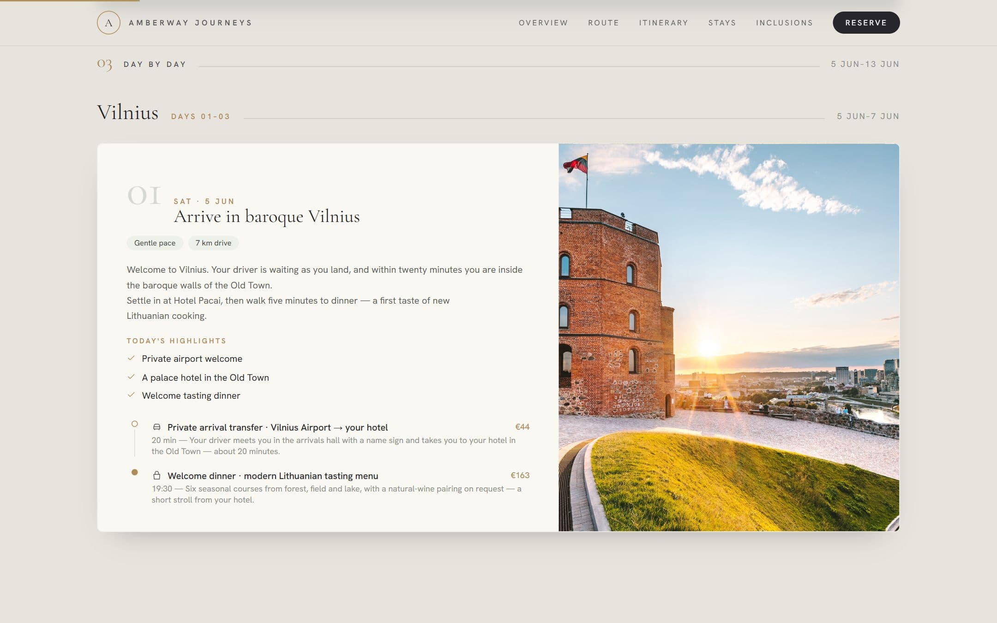
Task: Click the 'DAY BY DAY' section label
Action: [155, 64]
